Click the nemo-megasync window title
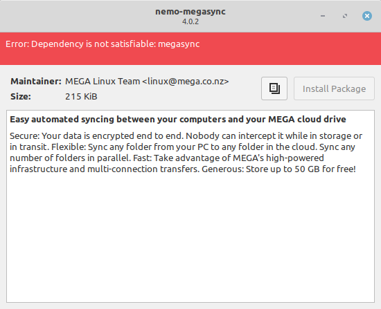Image resolution: width=381 pixels, height=309 pixels. point(190,11)
